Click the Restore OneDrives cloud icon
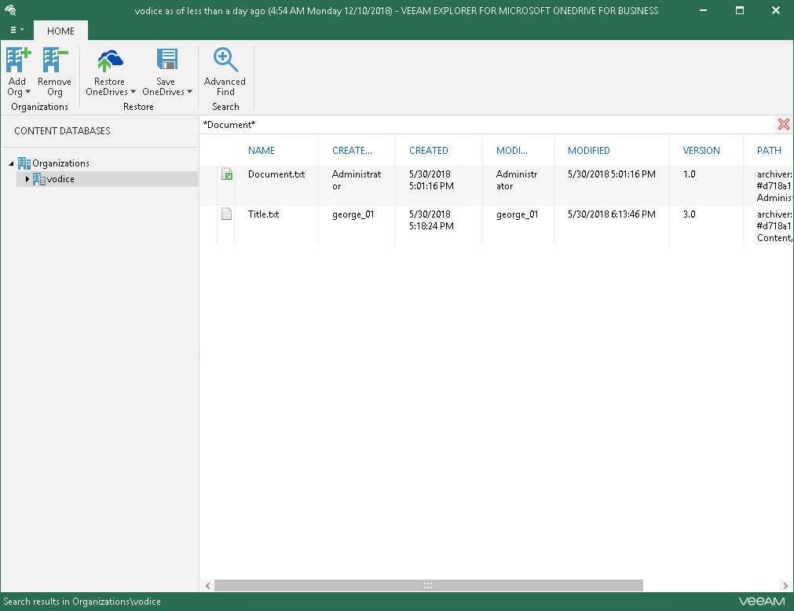 click(x=110, y=60)
